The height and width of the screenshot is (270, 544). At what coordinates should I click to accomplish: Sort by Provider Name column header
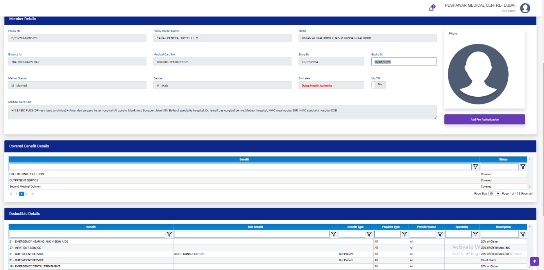(x=426, y=227)
